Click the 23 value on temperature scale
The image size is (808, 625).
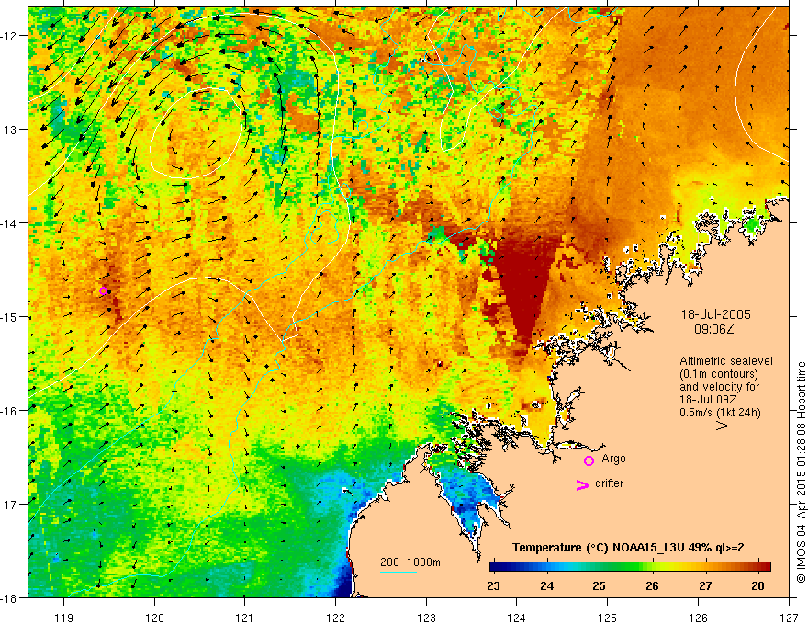click(x=493, y=585)
